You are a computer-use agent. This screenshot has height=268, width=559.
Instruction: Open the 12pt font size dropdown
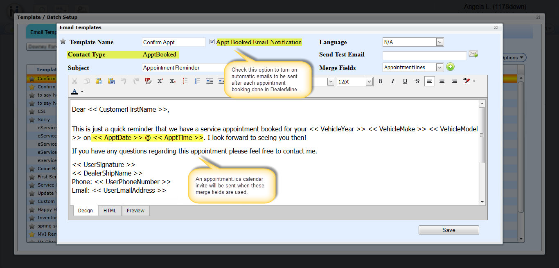pyautogui.click(x=369, y=81)
